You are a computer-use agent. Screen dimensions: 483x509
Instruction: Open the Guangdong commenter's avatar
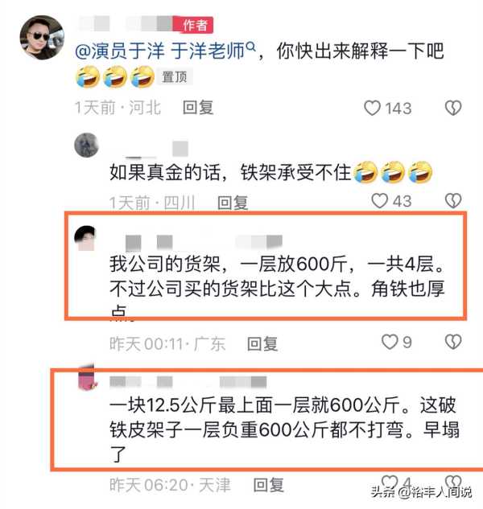pos(85,238)
